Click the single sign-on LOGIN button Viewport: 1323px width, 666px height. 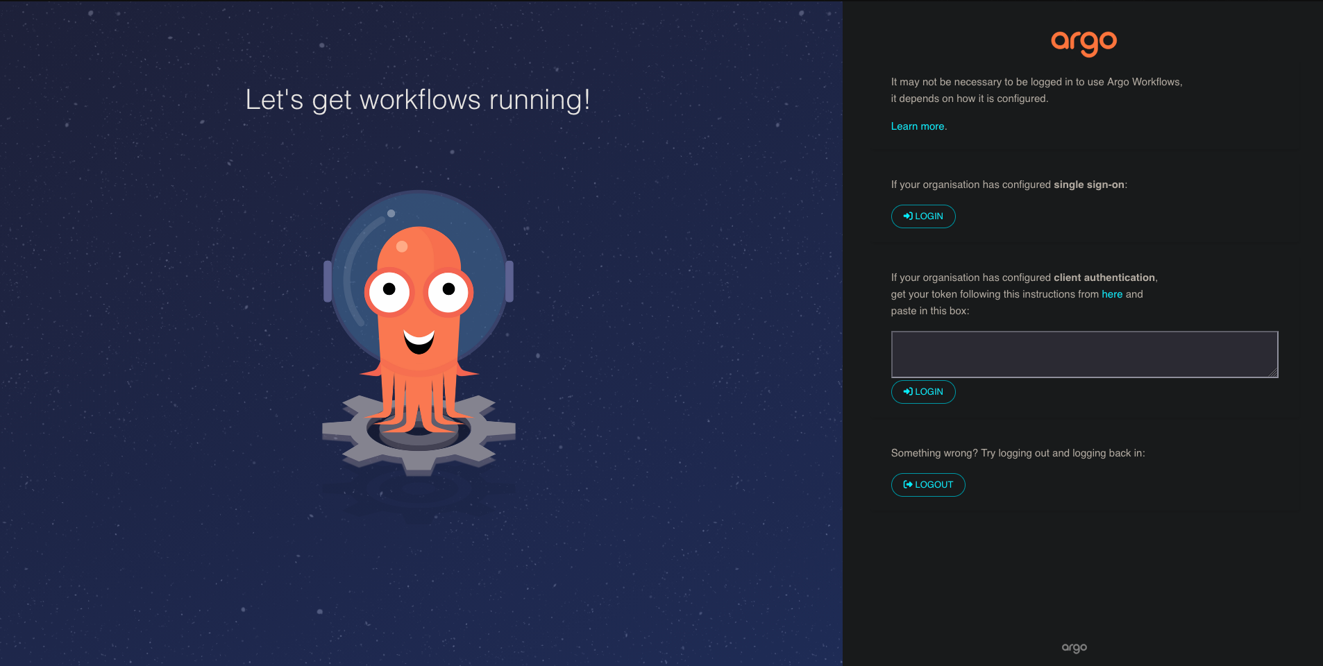pos(923,216)
